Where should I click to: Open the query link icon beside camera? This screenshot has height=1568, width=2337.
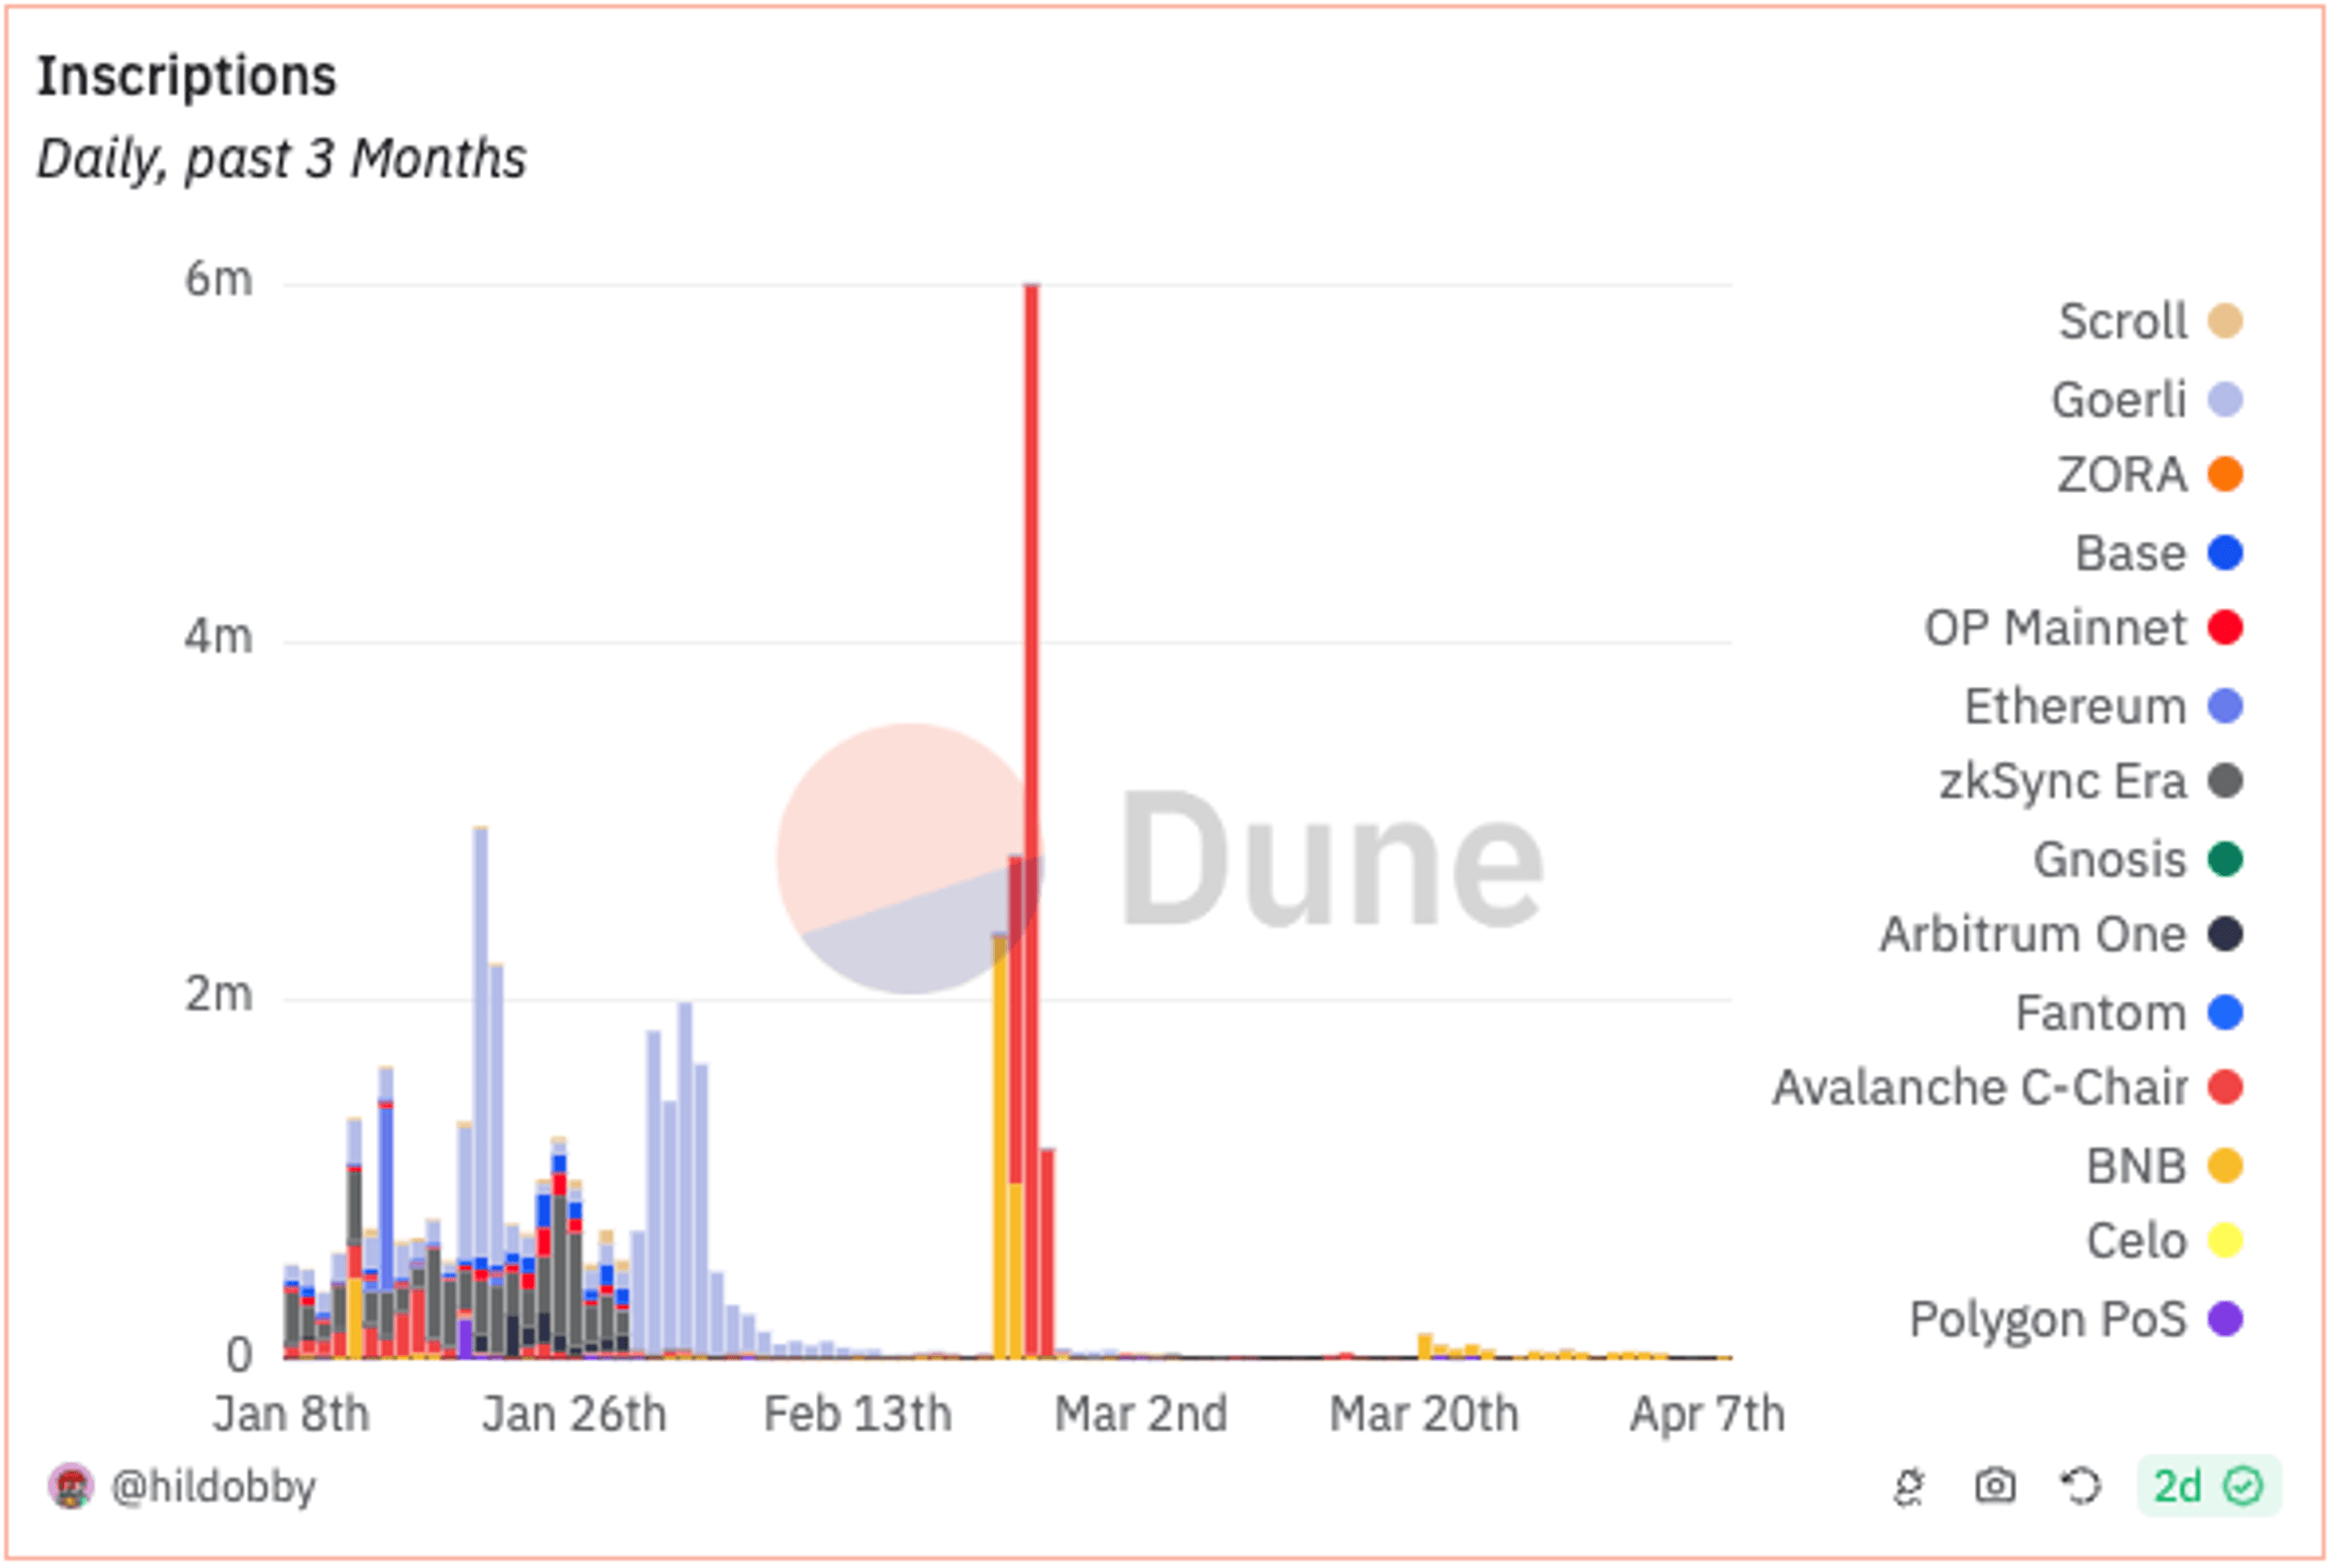point(1909,1487)
